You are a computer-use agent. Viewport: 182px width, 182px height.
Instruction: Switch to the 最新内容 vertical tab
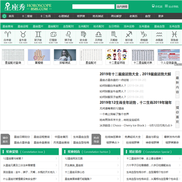click(177, 85)
